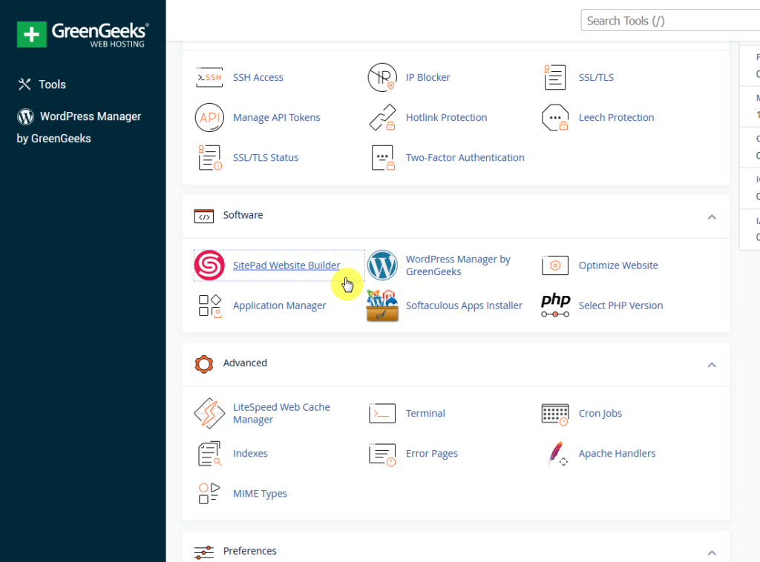
Task: Click the SSL/TLS Status icon
Action: point(209,158)
